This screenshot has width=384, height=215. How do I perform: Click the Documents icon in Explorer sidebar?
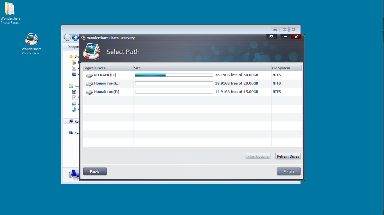click(x=74, y=98)
